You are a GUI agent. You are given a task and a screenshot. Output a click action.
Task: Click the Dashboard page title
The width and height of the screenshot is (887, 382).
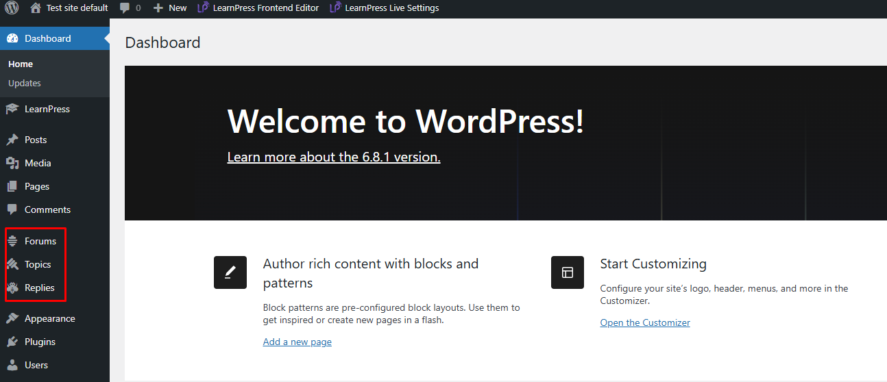(163, 42)
